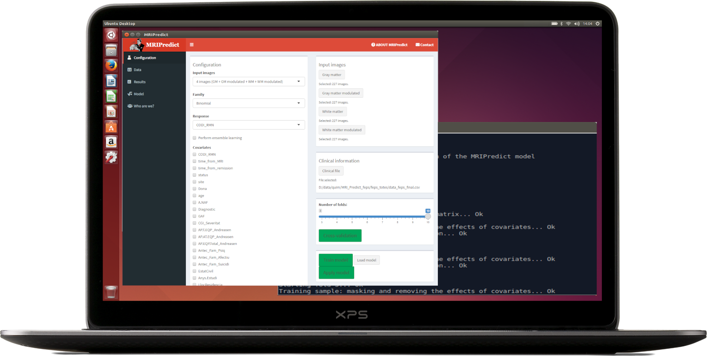
Task: Open the Trash icon in launcher
Action: click(x=111, y=292)
